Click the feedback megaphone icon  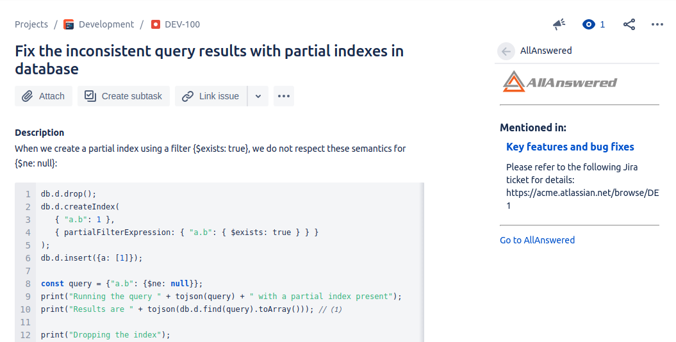(559, 24)
